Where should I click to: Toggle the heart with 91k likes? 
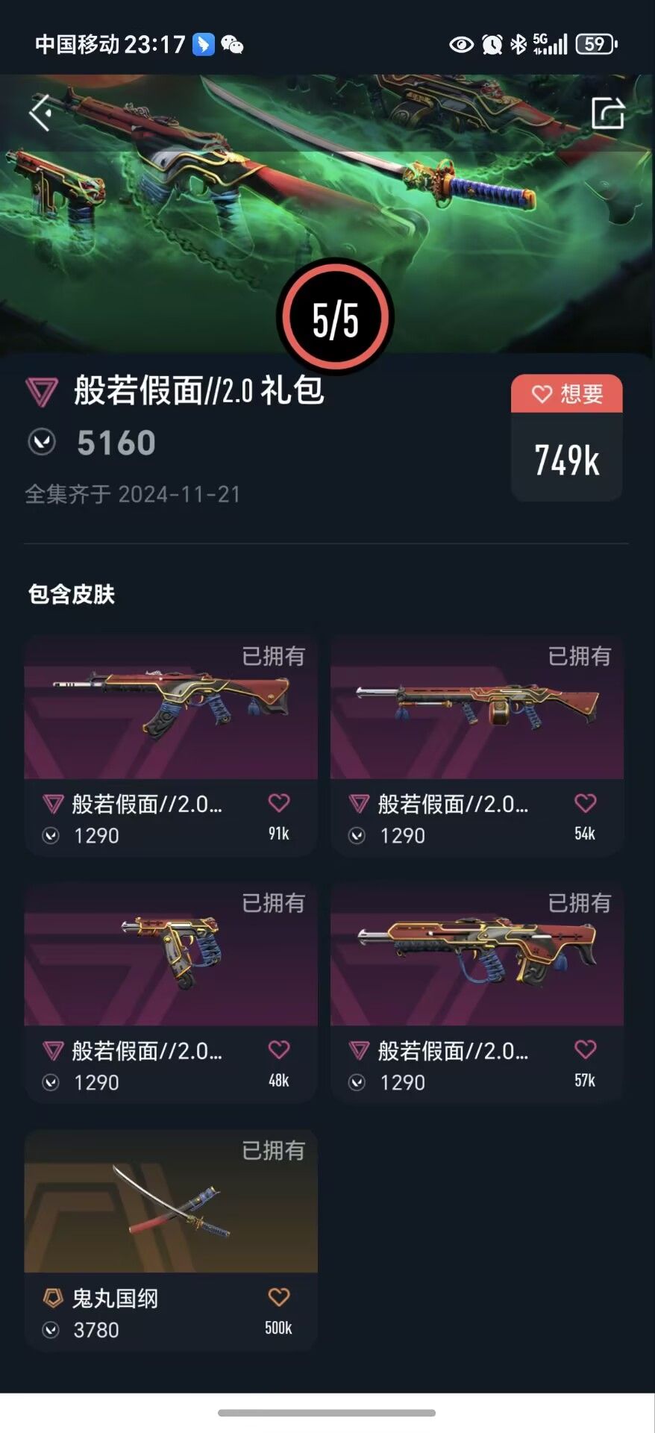279,803
